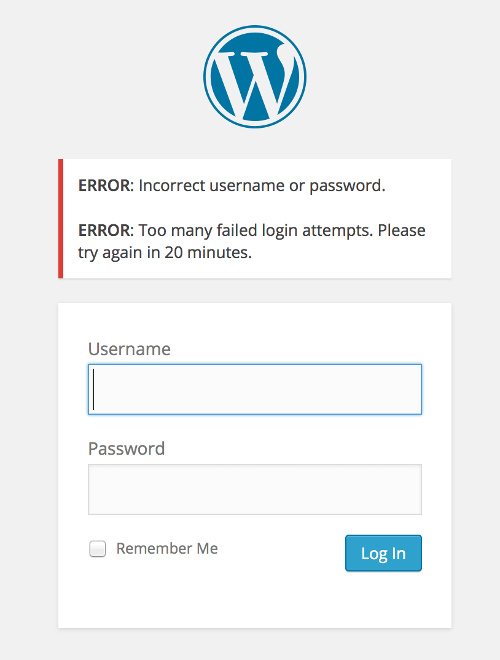The height and width of the screenshot is (660, 500).
Task: Select the 'Incorrect username or password' error text
Action: click(x=262, y=186)
